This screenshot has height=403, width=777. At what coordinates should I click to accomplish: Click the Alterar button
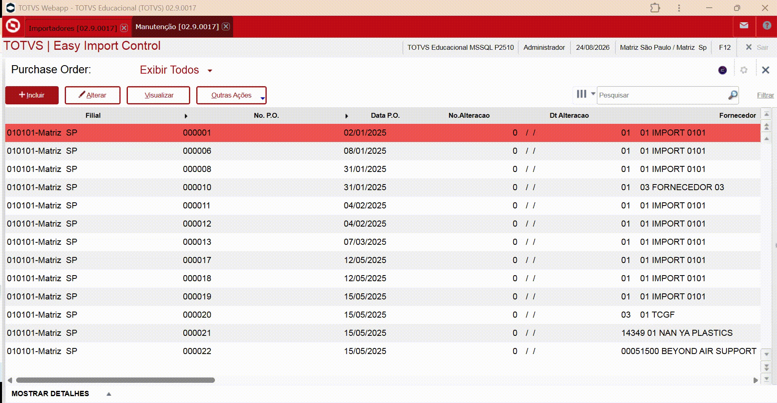tap(92, 95)
